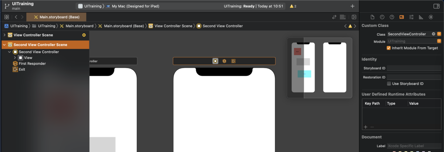Click the second phone in the minimap
This screenshot has width=444, height=152.
click(334, 67)
